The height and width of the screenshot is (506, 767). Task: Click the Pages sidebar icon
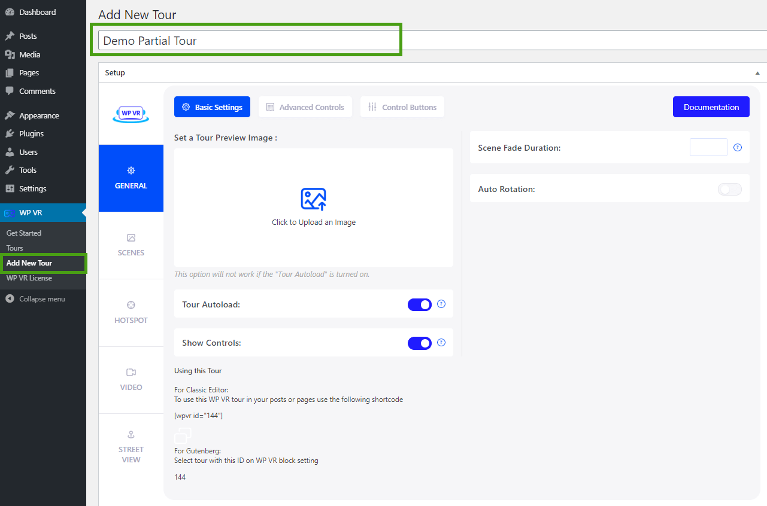tap(10, 72)
